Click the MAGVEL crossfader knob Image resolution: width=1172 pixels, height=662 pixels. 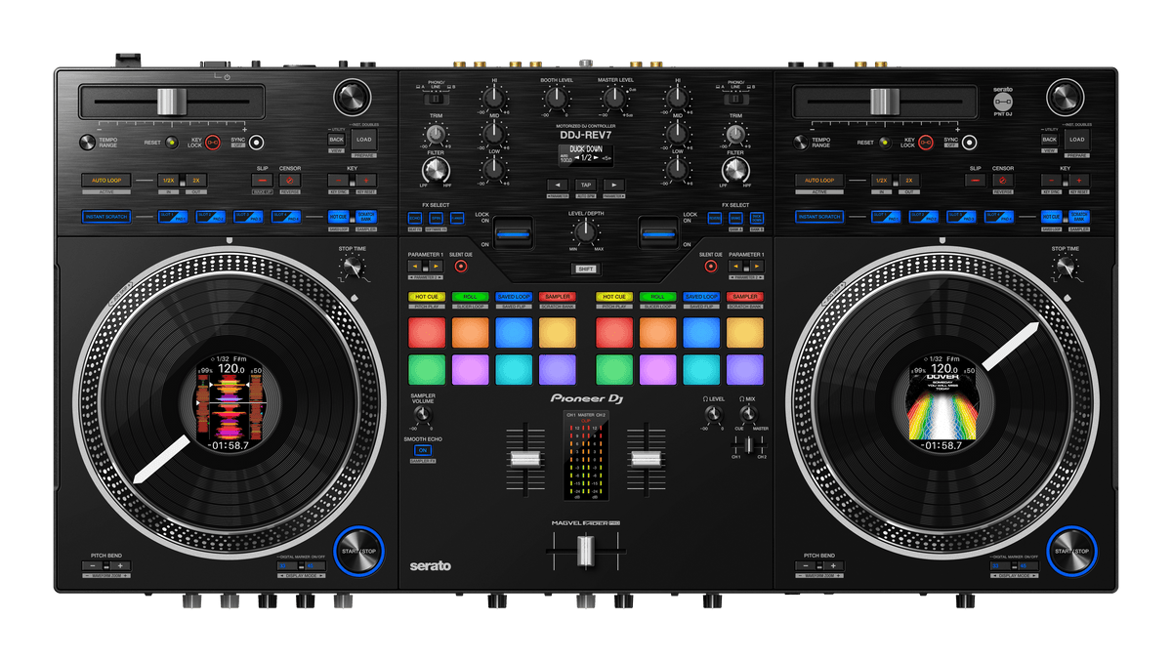pos(585,554)
